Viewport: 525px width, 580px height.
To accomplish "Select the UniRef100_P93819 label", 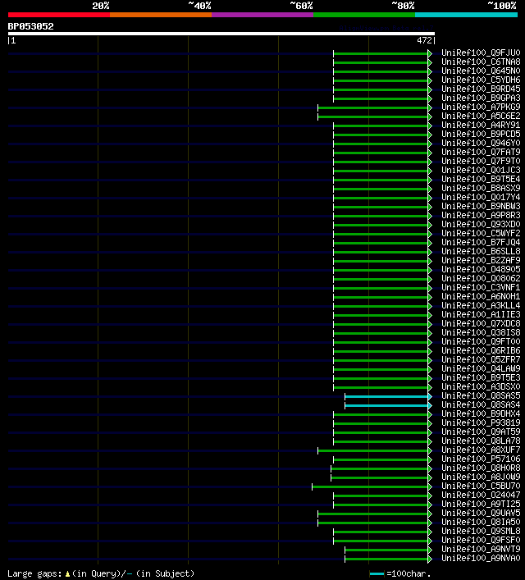I will point(481,422).
